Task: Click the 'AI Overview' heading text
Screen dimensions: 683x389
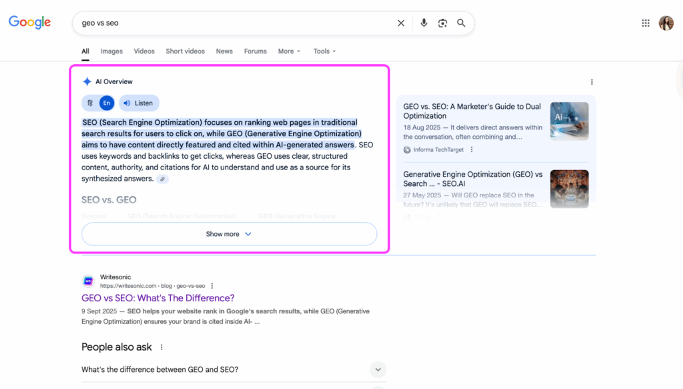Action: pyautogui.click(x=114, y=82)
